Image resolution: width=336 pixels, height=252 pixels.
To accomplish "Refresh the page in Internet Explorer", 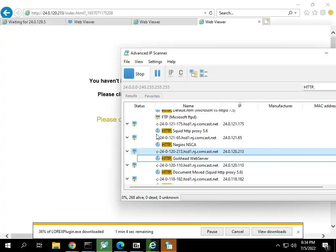I will coord(211,13).
